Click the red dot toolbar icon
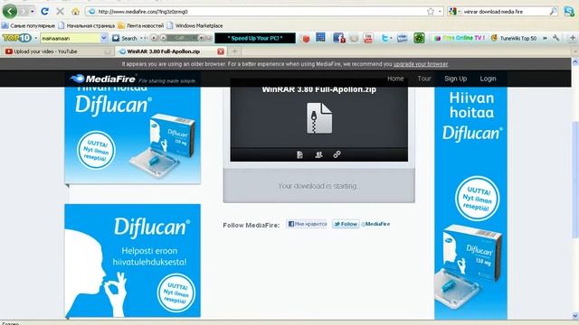This screenshot has height=325, width=579. point(306,38)
